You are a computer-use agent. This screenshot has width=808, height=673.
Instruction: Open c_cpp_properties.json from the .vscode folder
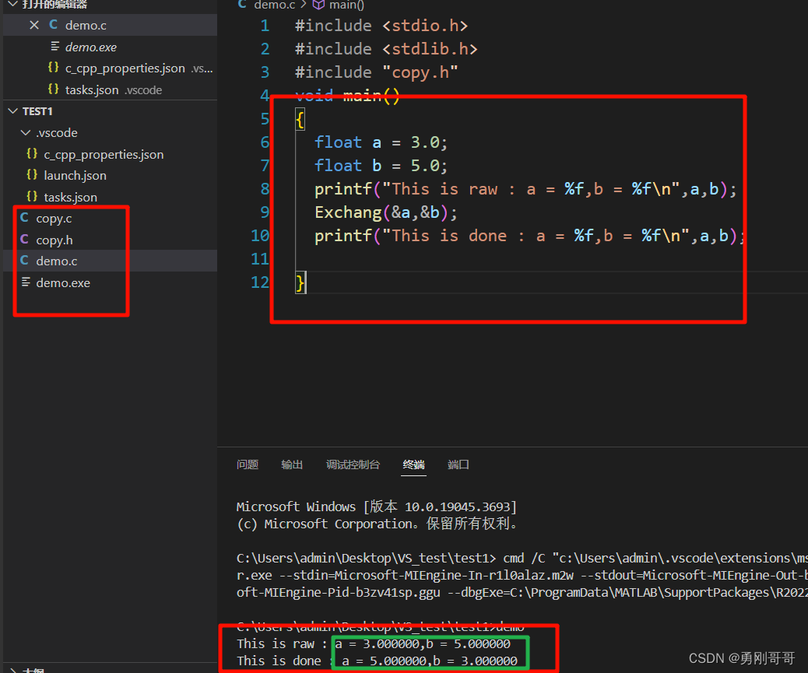pos(33,154)
